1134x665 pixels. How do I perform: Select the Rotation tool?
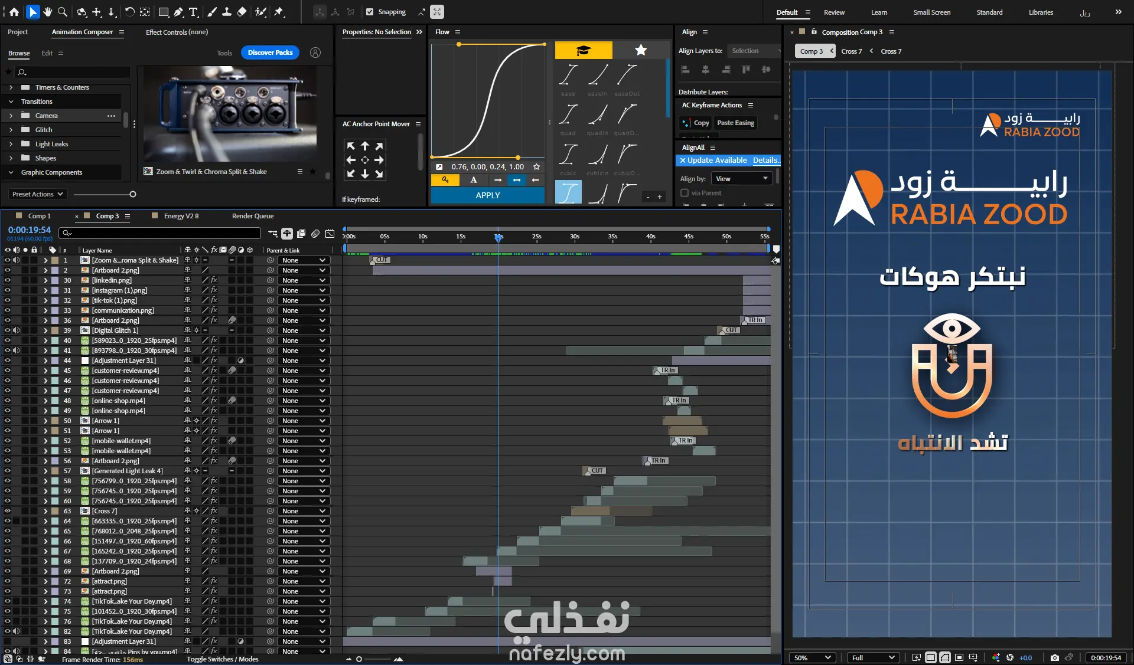tap(129, 12)
